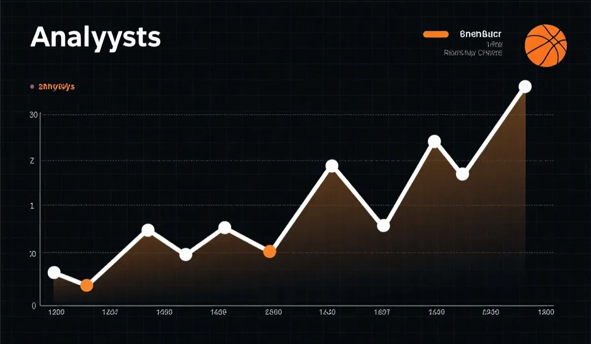The width and height of the screenshot is (591, 344).
Task: Click the 2800 x-axis label
Action: (273, 312)
